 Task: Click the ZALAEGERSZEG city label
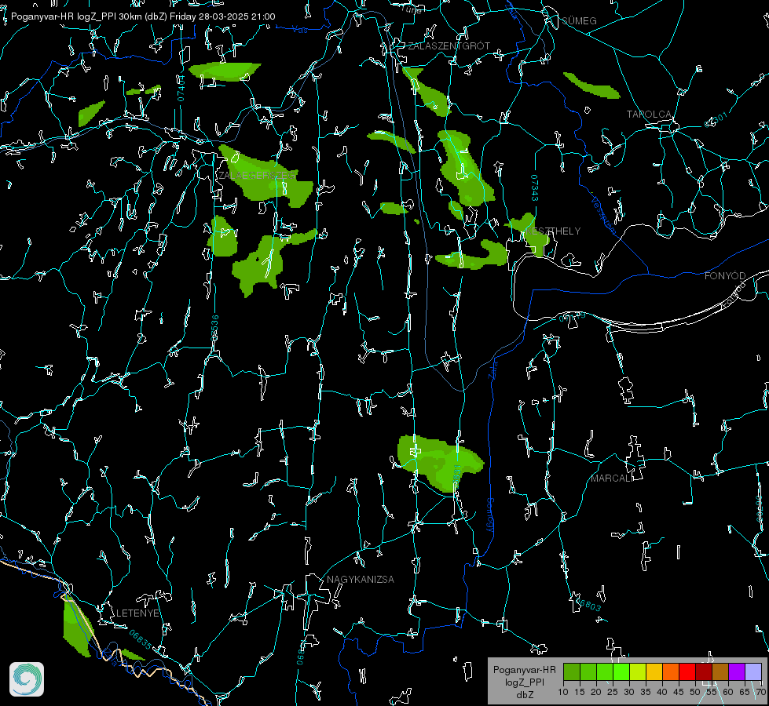[x=257, y=176]
